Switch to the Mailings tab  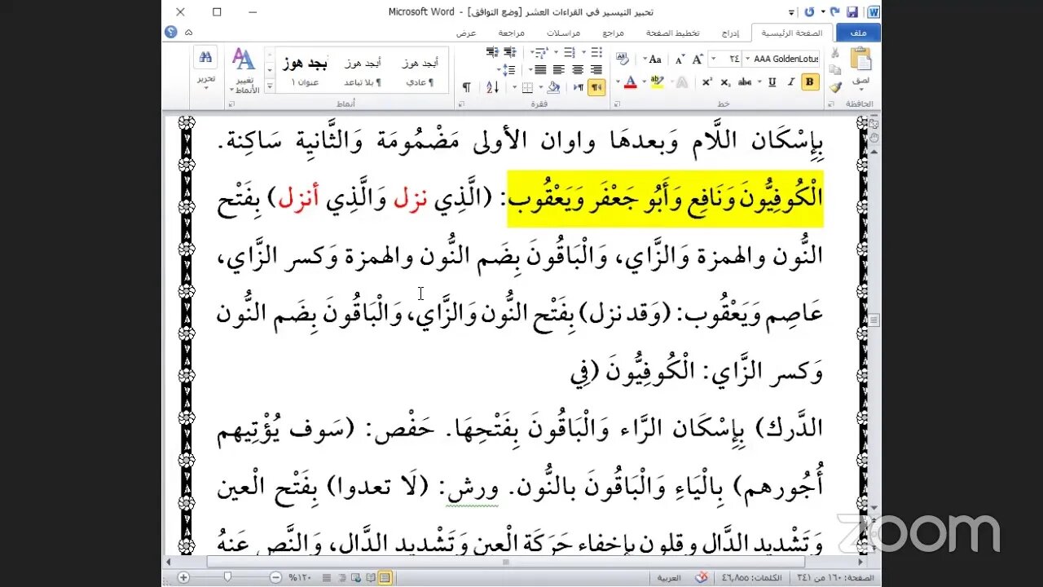[x=563, y=33]
